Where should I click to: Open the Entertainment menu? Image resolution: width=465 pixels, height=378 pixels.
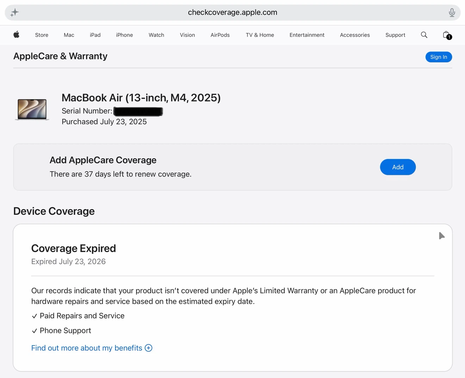[307, 35]
